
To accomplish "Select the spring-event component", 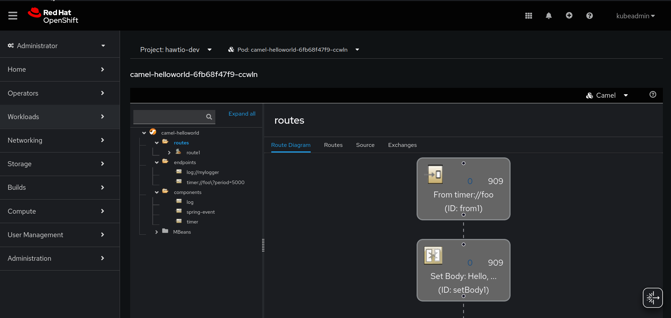I will coord(201,212).
